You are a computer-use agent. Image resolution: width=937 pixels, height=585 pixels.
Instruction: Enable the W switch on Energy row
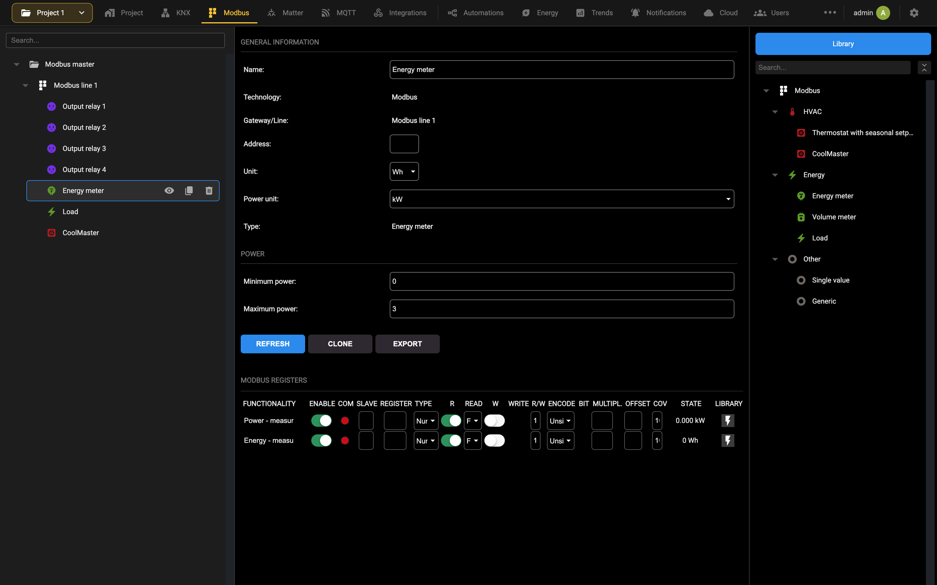click(495, 440)
